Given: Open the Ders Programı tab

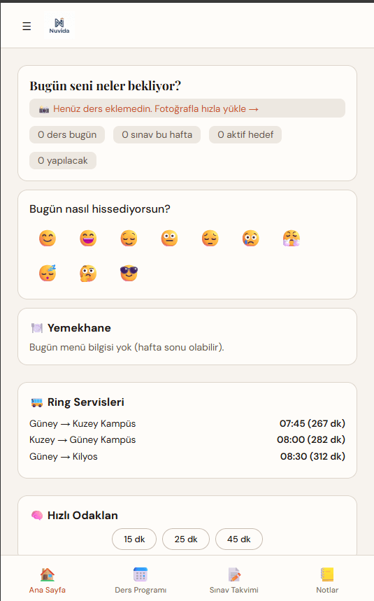Looking at the screenshot, I should pos(141,580).
